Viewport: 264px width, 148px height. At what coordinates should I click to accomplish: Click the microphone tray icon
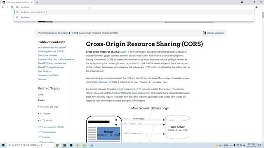(234, 145)
